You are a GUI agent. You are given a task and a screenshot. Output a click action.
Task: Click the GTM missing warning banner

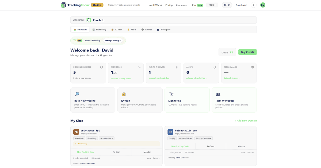tap(116, 144)
